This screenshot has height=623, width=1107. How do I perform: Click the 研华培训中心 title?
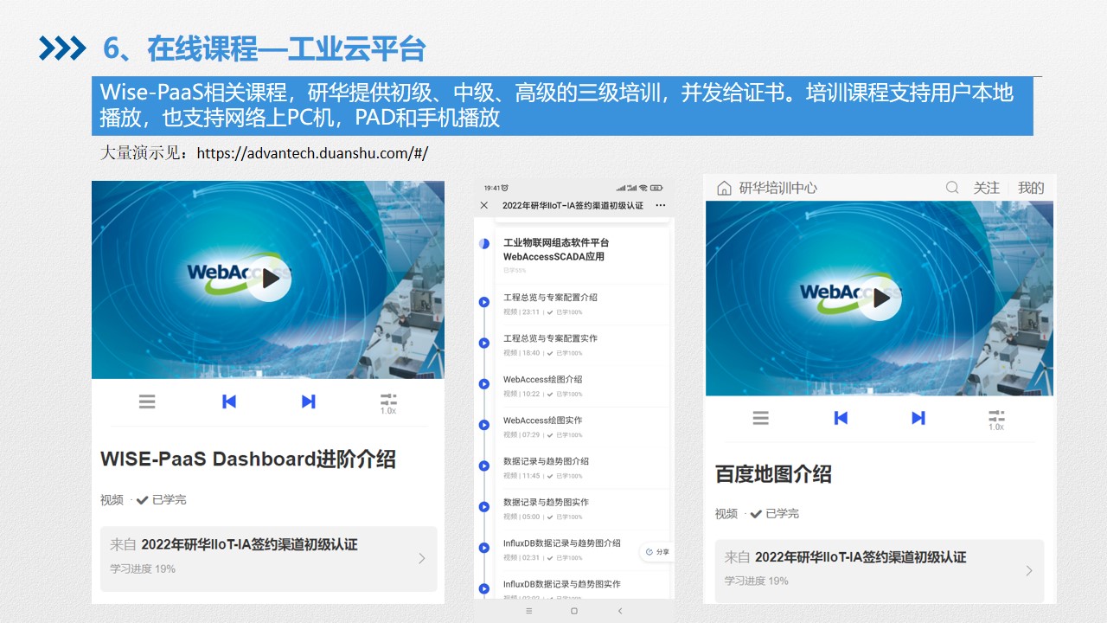778,188
